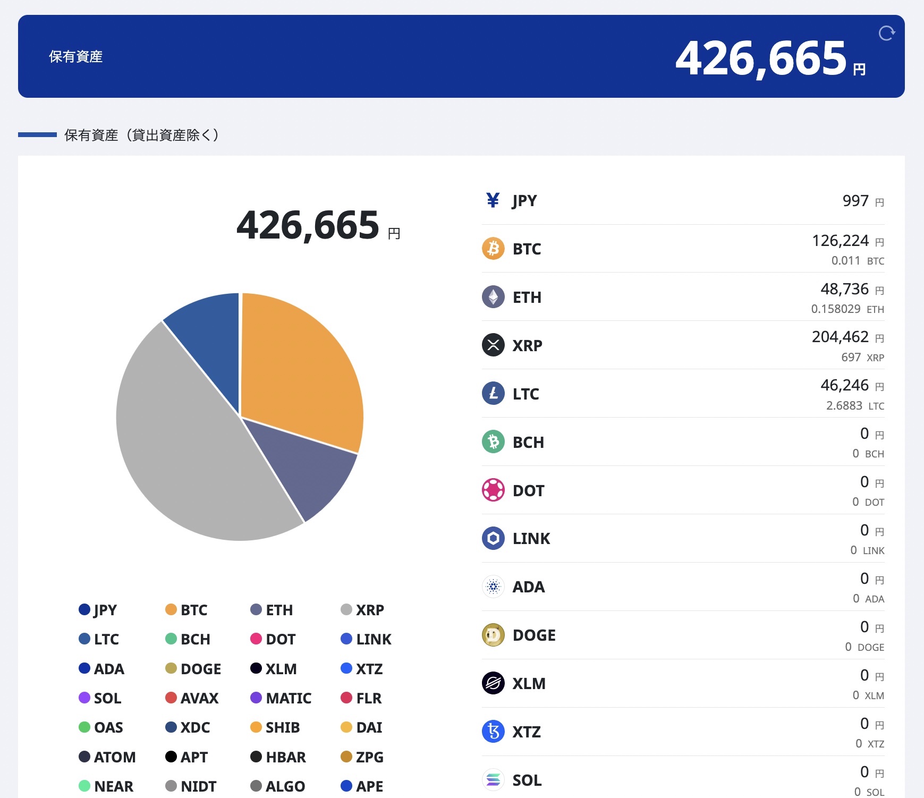Toggle the BTC legend entry in chart
Screen dimensions: 924x798
[187, 610]
